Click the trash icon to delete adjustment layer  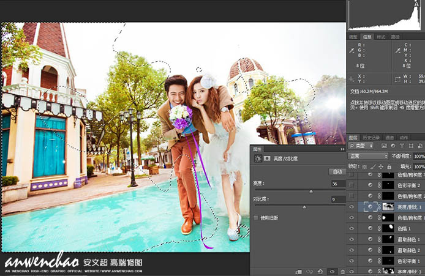click(x=342, y=271)
